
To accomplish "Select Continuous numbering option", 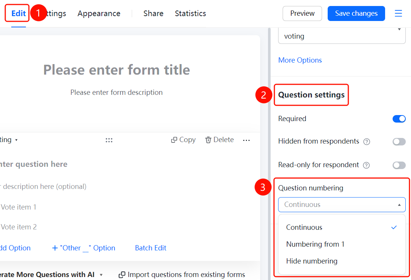I will point(342,227).
